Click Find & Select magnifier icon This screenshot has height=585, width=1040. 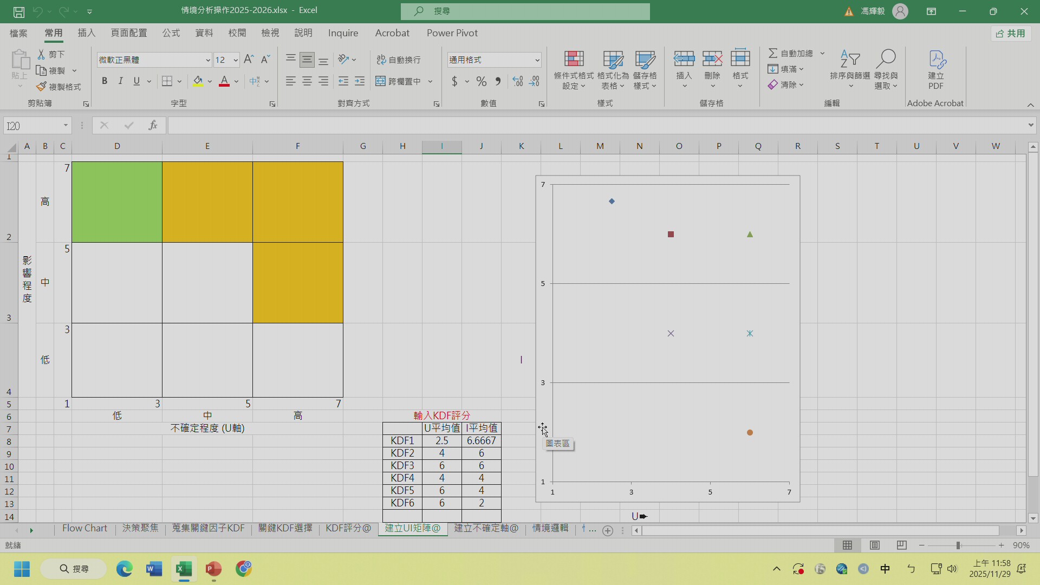(x=886, y=58)
